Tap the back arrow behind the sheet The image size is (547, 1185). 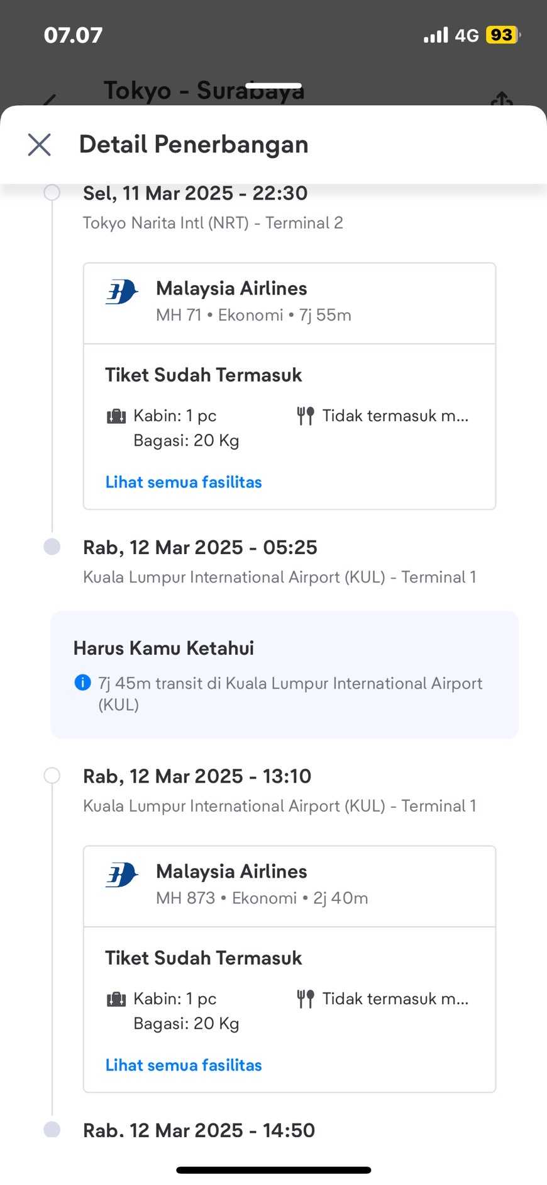click(x=49, y=101)
